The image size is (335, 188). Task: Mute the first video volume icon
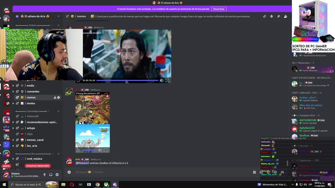pyautogui.click(x=161, y=80)
